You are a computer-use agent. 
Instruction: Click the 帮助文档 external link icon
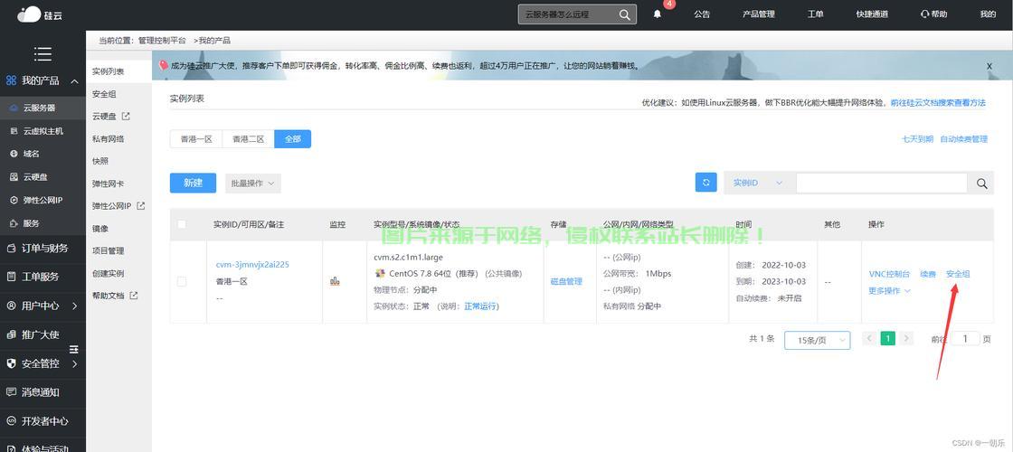pos(134,296)
